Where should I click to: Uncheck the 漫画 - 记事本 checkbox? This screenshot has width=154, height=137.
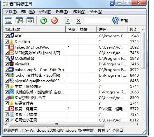7,114
